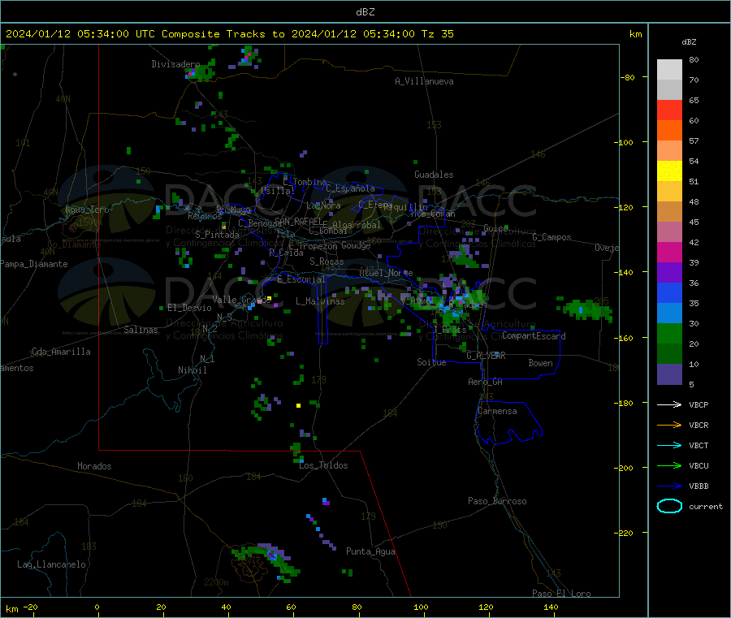Click the Pampa_Diamante label
This screenshot has width=731, height=618.
(34, 264)
